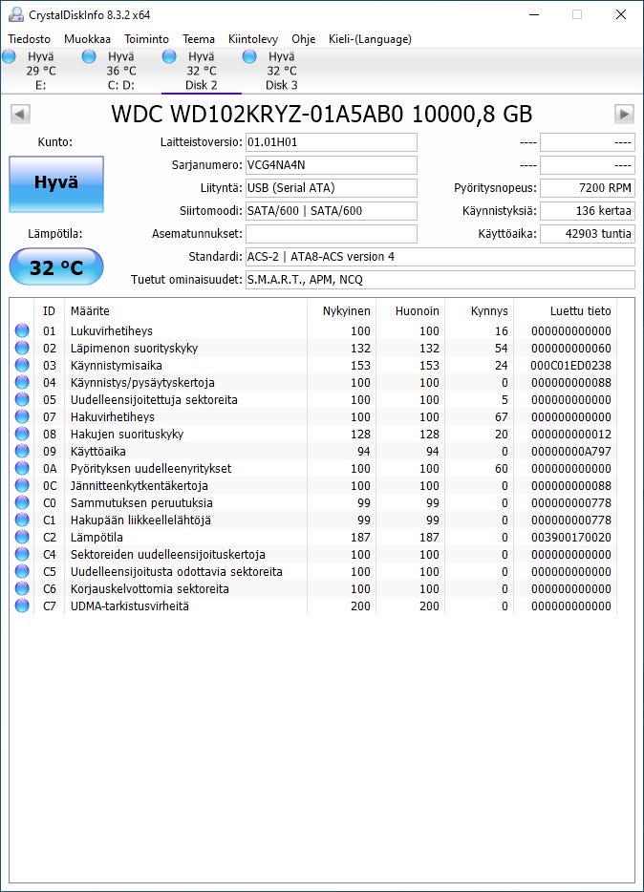Click status orb for C5 odottavia sektoreita
Viewport: 644px width, 892px height.
click(22, 571)
